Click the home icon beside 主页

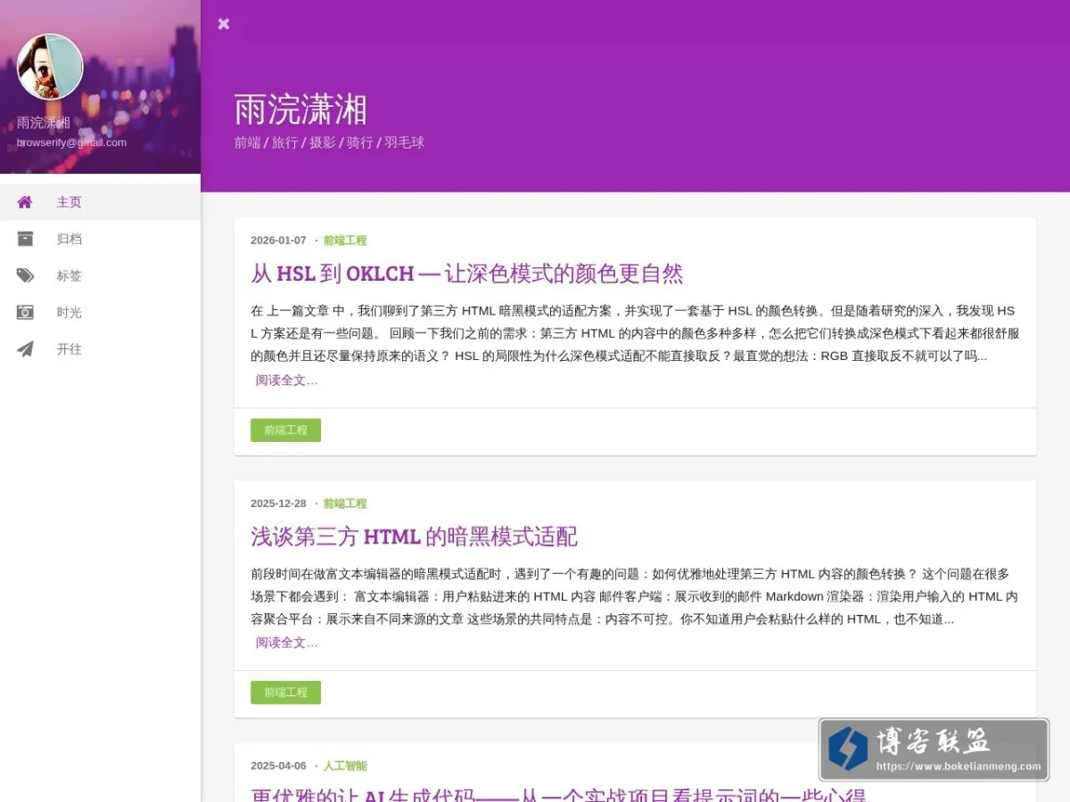click(25, 202)
